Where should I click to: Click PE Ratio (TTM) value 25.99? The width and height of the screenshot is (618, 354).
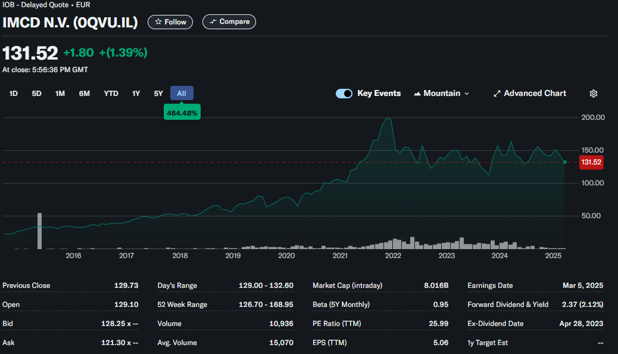click(438, 324)
